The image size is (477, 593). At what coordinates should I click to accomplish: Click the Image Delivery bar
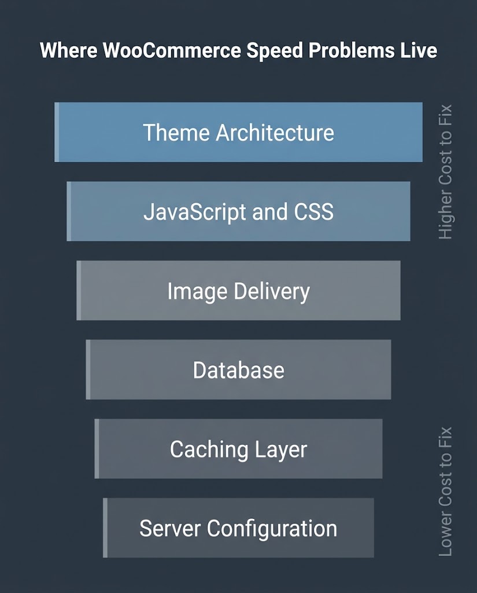[238, 291]
